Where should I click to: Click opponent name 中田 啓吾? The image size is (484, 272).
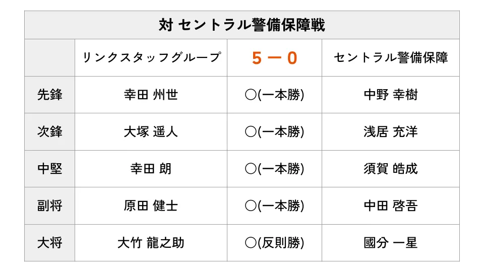point(391,206)
